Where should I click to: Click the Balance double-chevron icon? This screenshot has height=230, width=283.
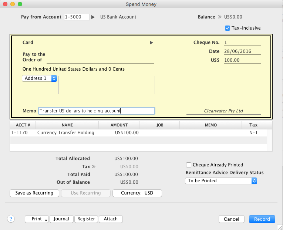[219, 17]
